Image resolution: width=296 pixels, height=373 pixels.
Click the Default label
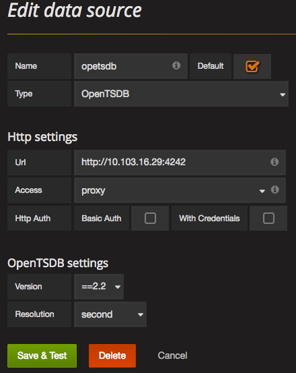(x=211, y=66)
